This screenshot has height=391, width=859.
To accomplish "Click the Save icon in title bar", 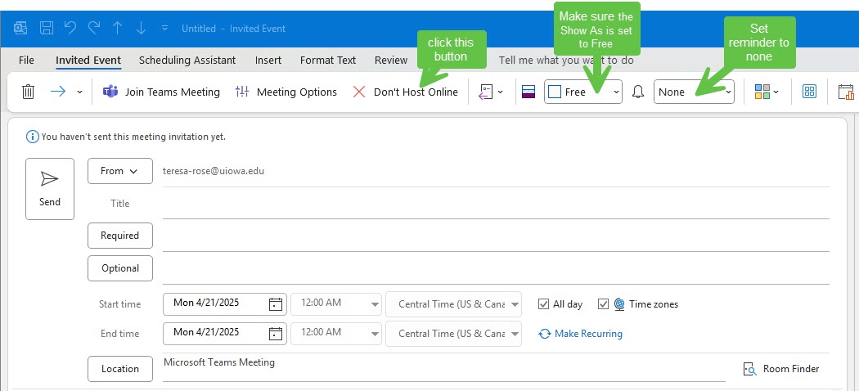I will coord(47,29).
